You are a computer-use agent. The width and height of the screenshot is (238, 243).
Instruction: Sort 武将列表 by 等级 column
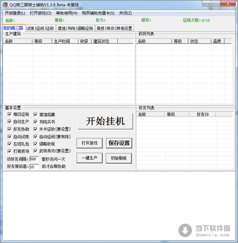coord(180,41)
